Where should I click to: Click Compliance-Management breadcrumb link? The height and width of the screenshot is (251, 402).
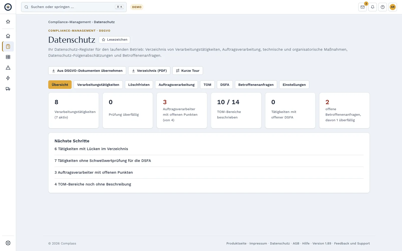70,22
